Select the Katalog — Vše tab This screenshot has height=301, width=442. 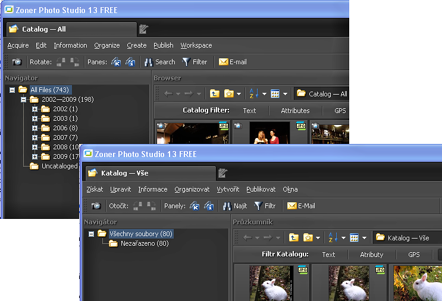[151, 173]
